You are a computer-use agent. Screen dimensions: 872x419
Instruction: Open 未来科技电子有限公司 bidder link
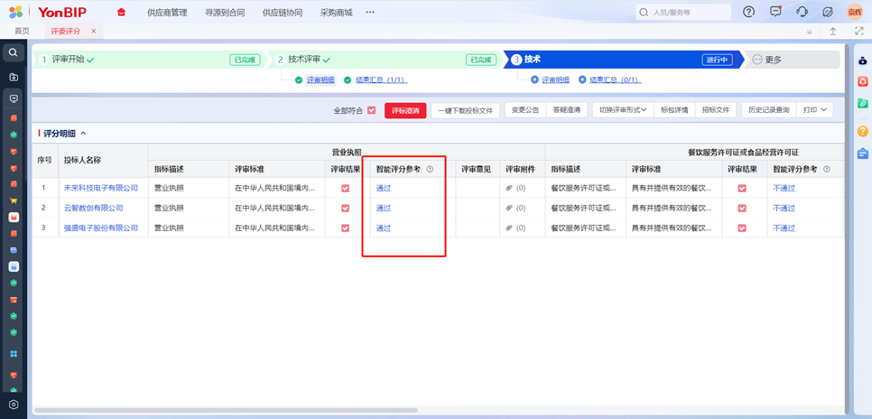click(101, 188)
